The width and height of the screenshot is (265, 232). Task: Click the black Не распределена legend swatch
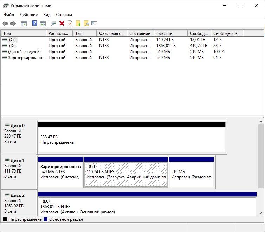click(x=5, y=219)
